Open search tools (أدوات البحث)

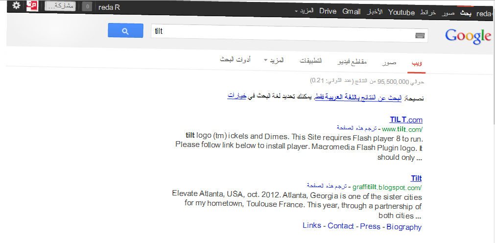[x=236, y=60]
